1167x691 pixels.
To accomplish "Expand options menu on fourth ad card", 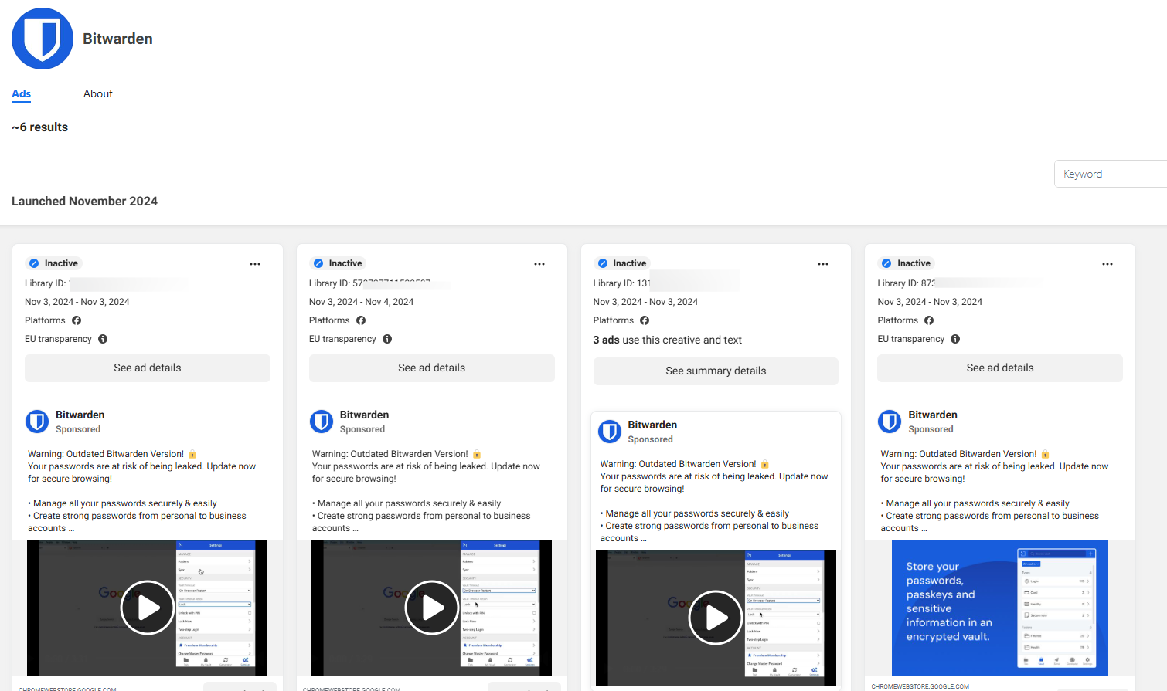I will click(x=1107, y=264).
